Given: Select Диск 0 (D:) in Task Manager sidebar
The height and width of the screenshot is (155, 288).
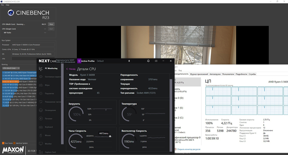Looking at the screenshot, I should [x=187, y=99].
